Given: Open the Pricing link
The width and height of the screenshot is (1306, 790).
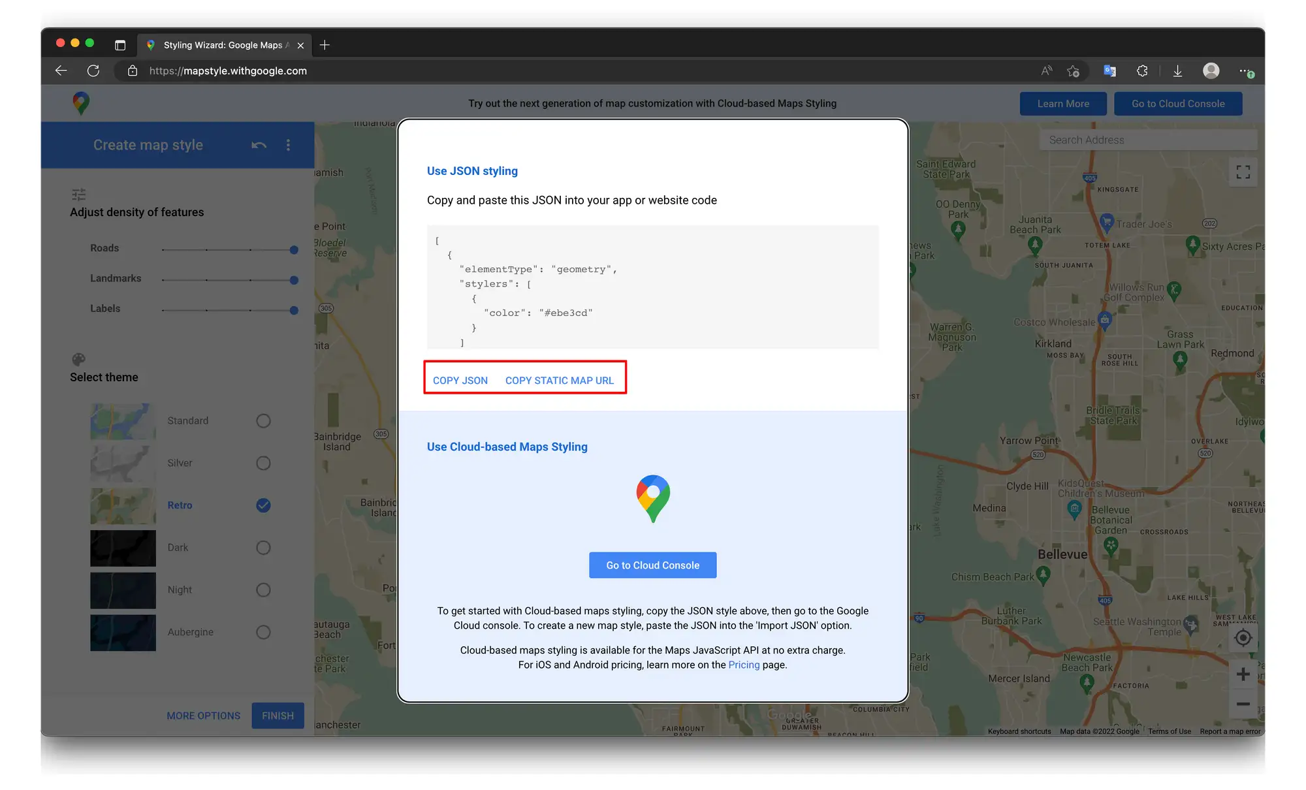Looking at the screenshot, I should [744, 665].
